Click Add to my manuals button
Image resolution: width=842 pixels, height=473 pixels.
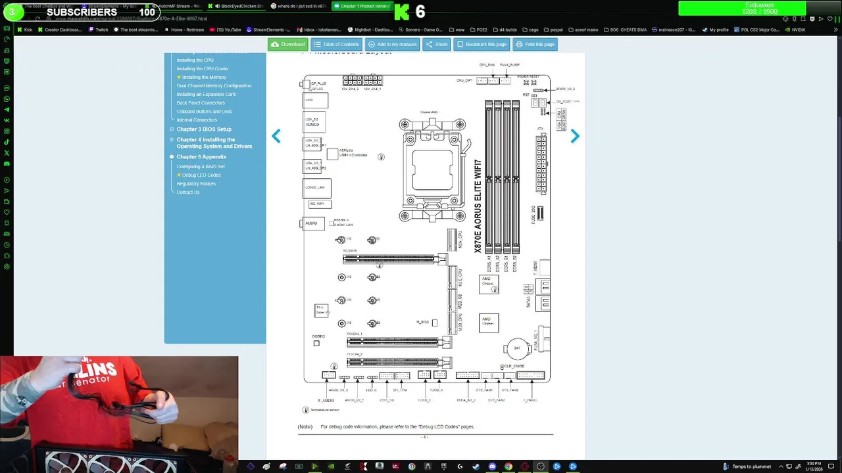coord(393,44)
